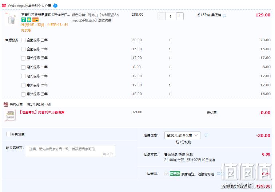Image resolution: width=275 pixels, height=192 pixels.
Task: Click the 给卖家留言 message text box
Action: [x=71, y=151]
